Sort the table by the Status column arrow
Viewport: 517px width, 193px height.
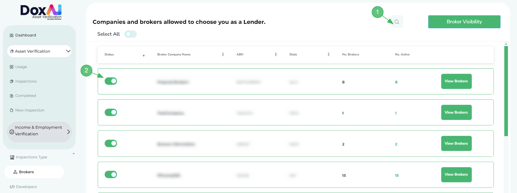144,56
